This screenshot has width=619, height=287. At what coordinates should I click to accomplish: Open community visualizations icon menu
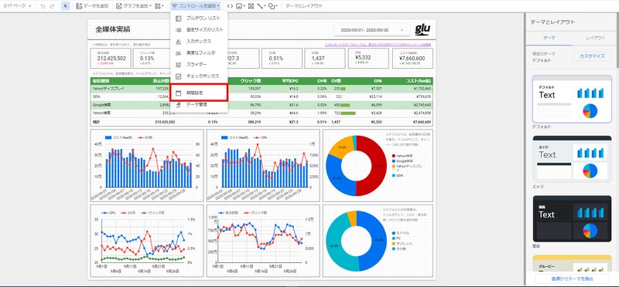(159, 6)
